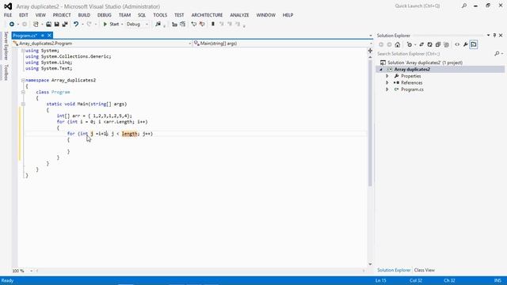
Task: Click the Solution Explorer Home icon
Action: pos(398,45)
